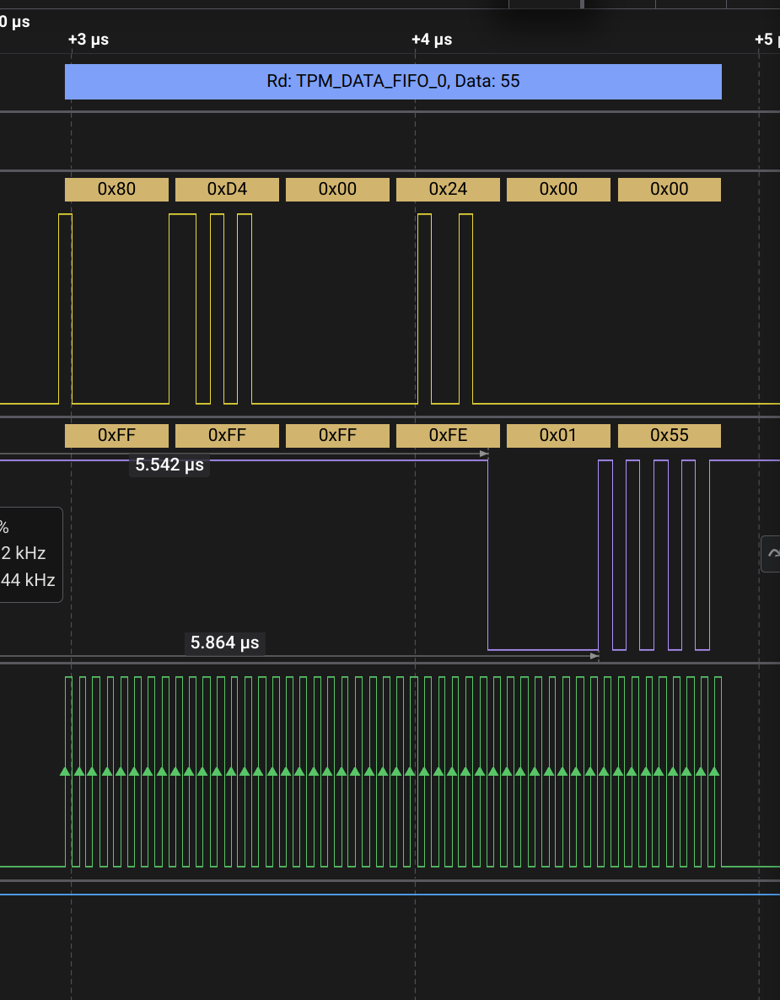Click the 5.542 µs timing measurement label
Viewport: 780px width, 1000px height.
coord(169,464)
